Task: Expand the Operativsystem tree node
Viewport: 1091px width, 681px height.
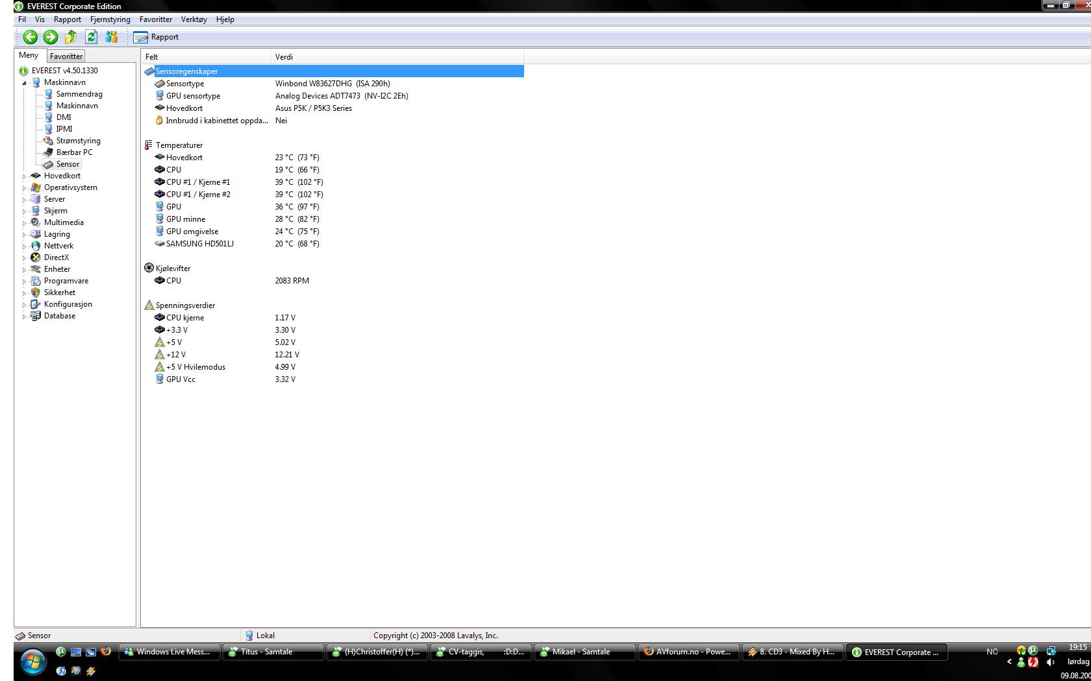Action: (x=25, y=188)
